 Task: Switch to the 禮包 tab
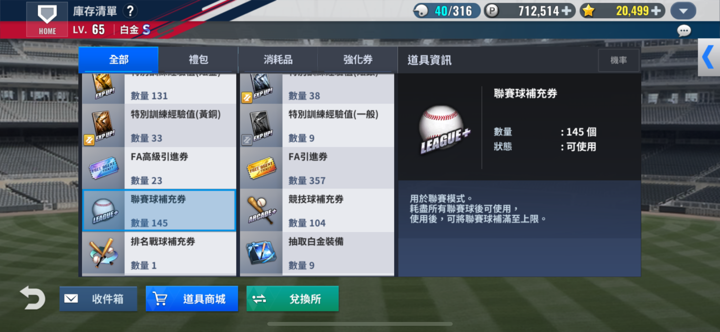pos(198,59)
